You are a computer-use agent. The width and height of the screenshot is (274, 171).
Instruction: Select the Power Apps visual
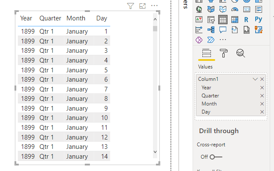(199, 40)
